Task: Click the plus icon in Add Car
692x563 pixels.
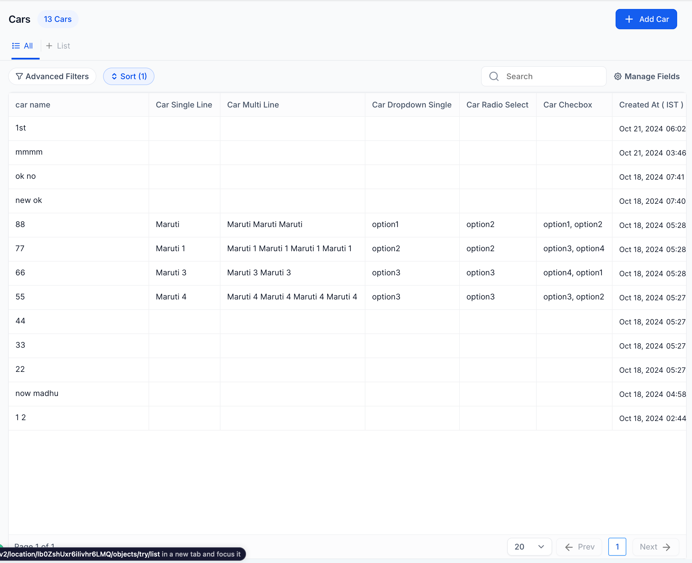Action: point(629,19)
